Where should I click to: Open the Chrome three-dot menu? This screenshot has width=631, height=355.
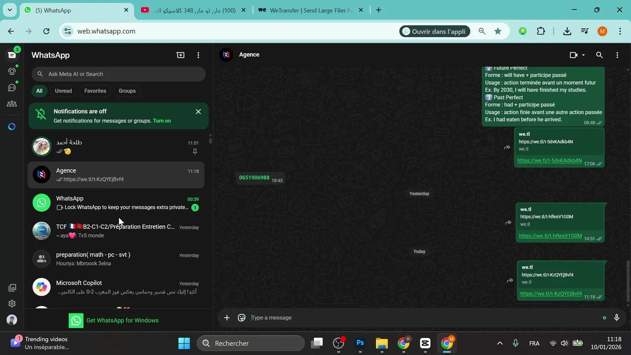tap(619, 31)
